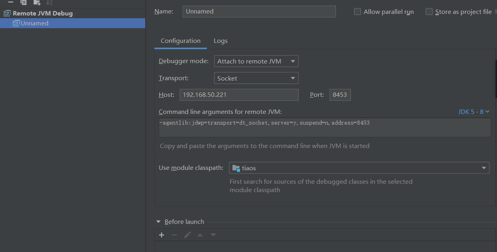The height and width of the screenshot is (252, 497).
Task: Open the JDK 5 - 8 version selector
Action: (474, 112)
